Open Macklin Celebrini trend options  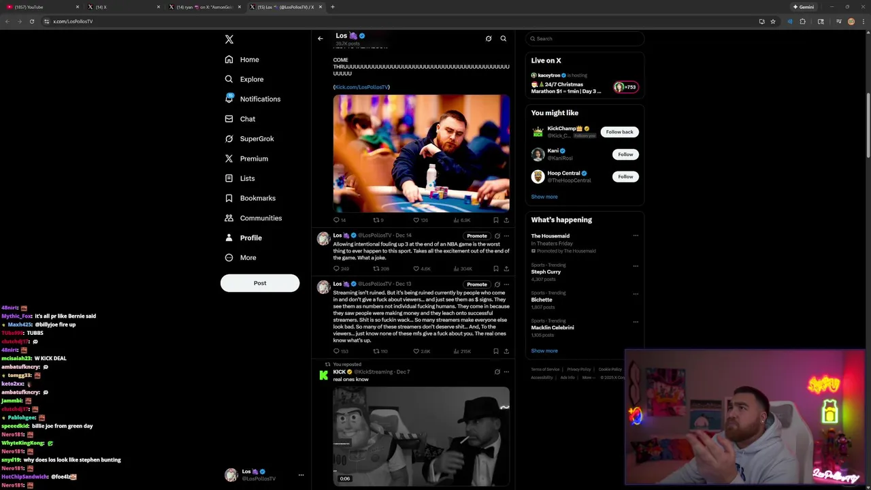click(636, 322)
